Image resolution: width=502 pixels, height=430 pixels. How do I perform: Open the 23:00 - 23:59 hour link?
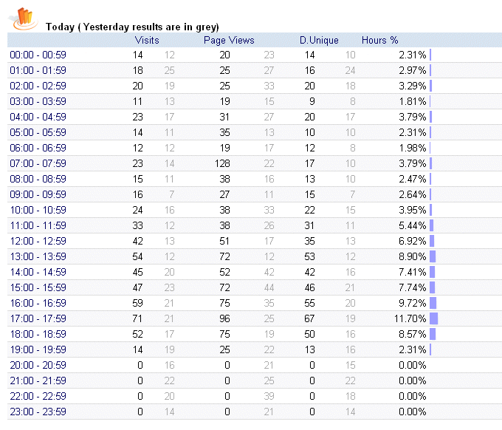tap(38, 412)
